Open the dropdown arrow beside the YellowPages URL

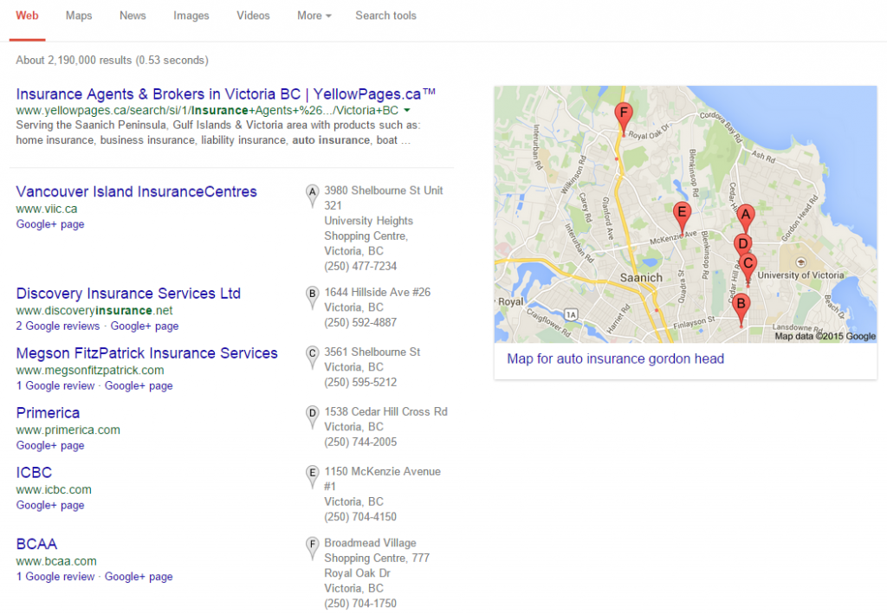click(x=407, y=109)
